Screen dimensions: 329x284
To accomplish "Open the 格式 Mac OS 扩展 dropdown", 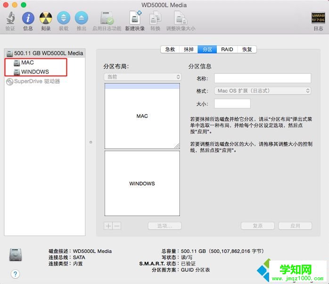I will pyautogui.click(x=263, y=91).
